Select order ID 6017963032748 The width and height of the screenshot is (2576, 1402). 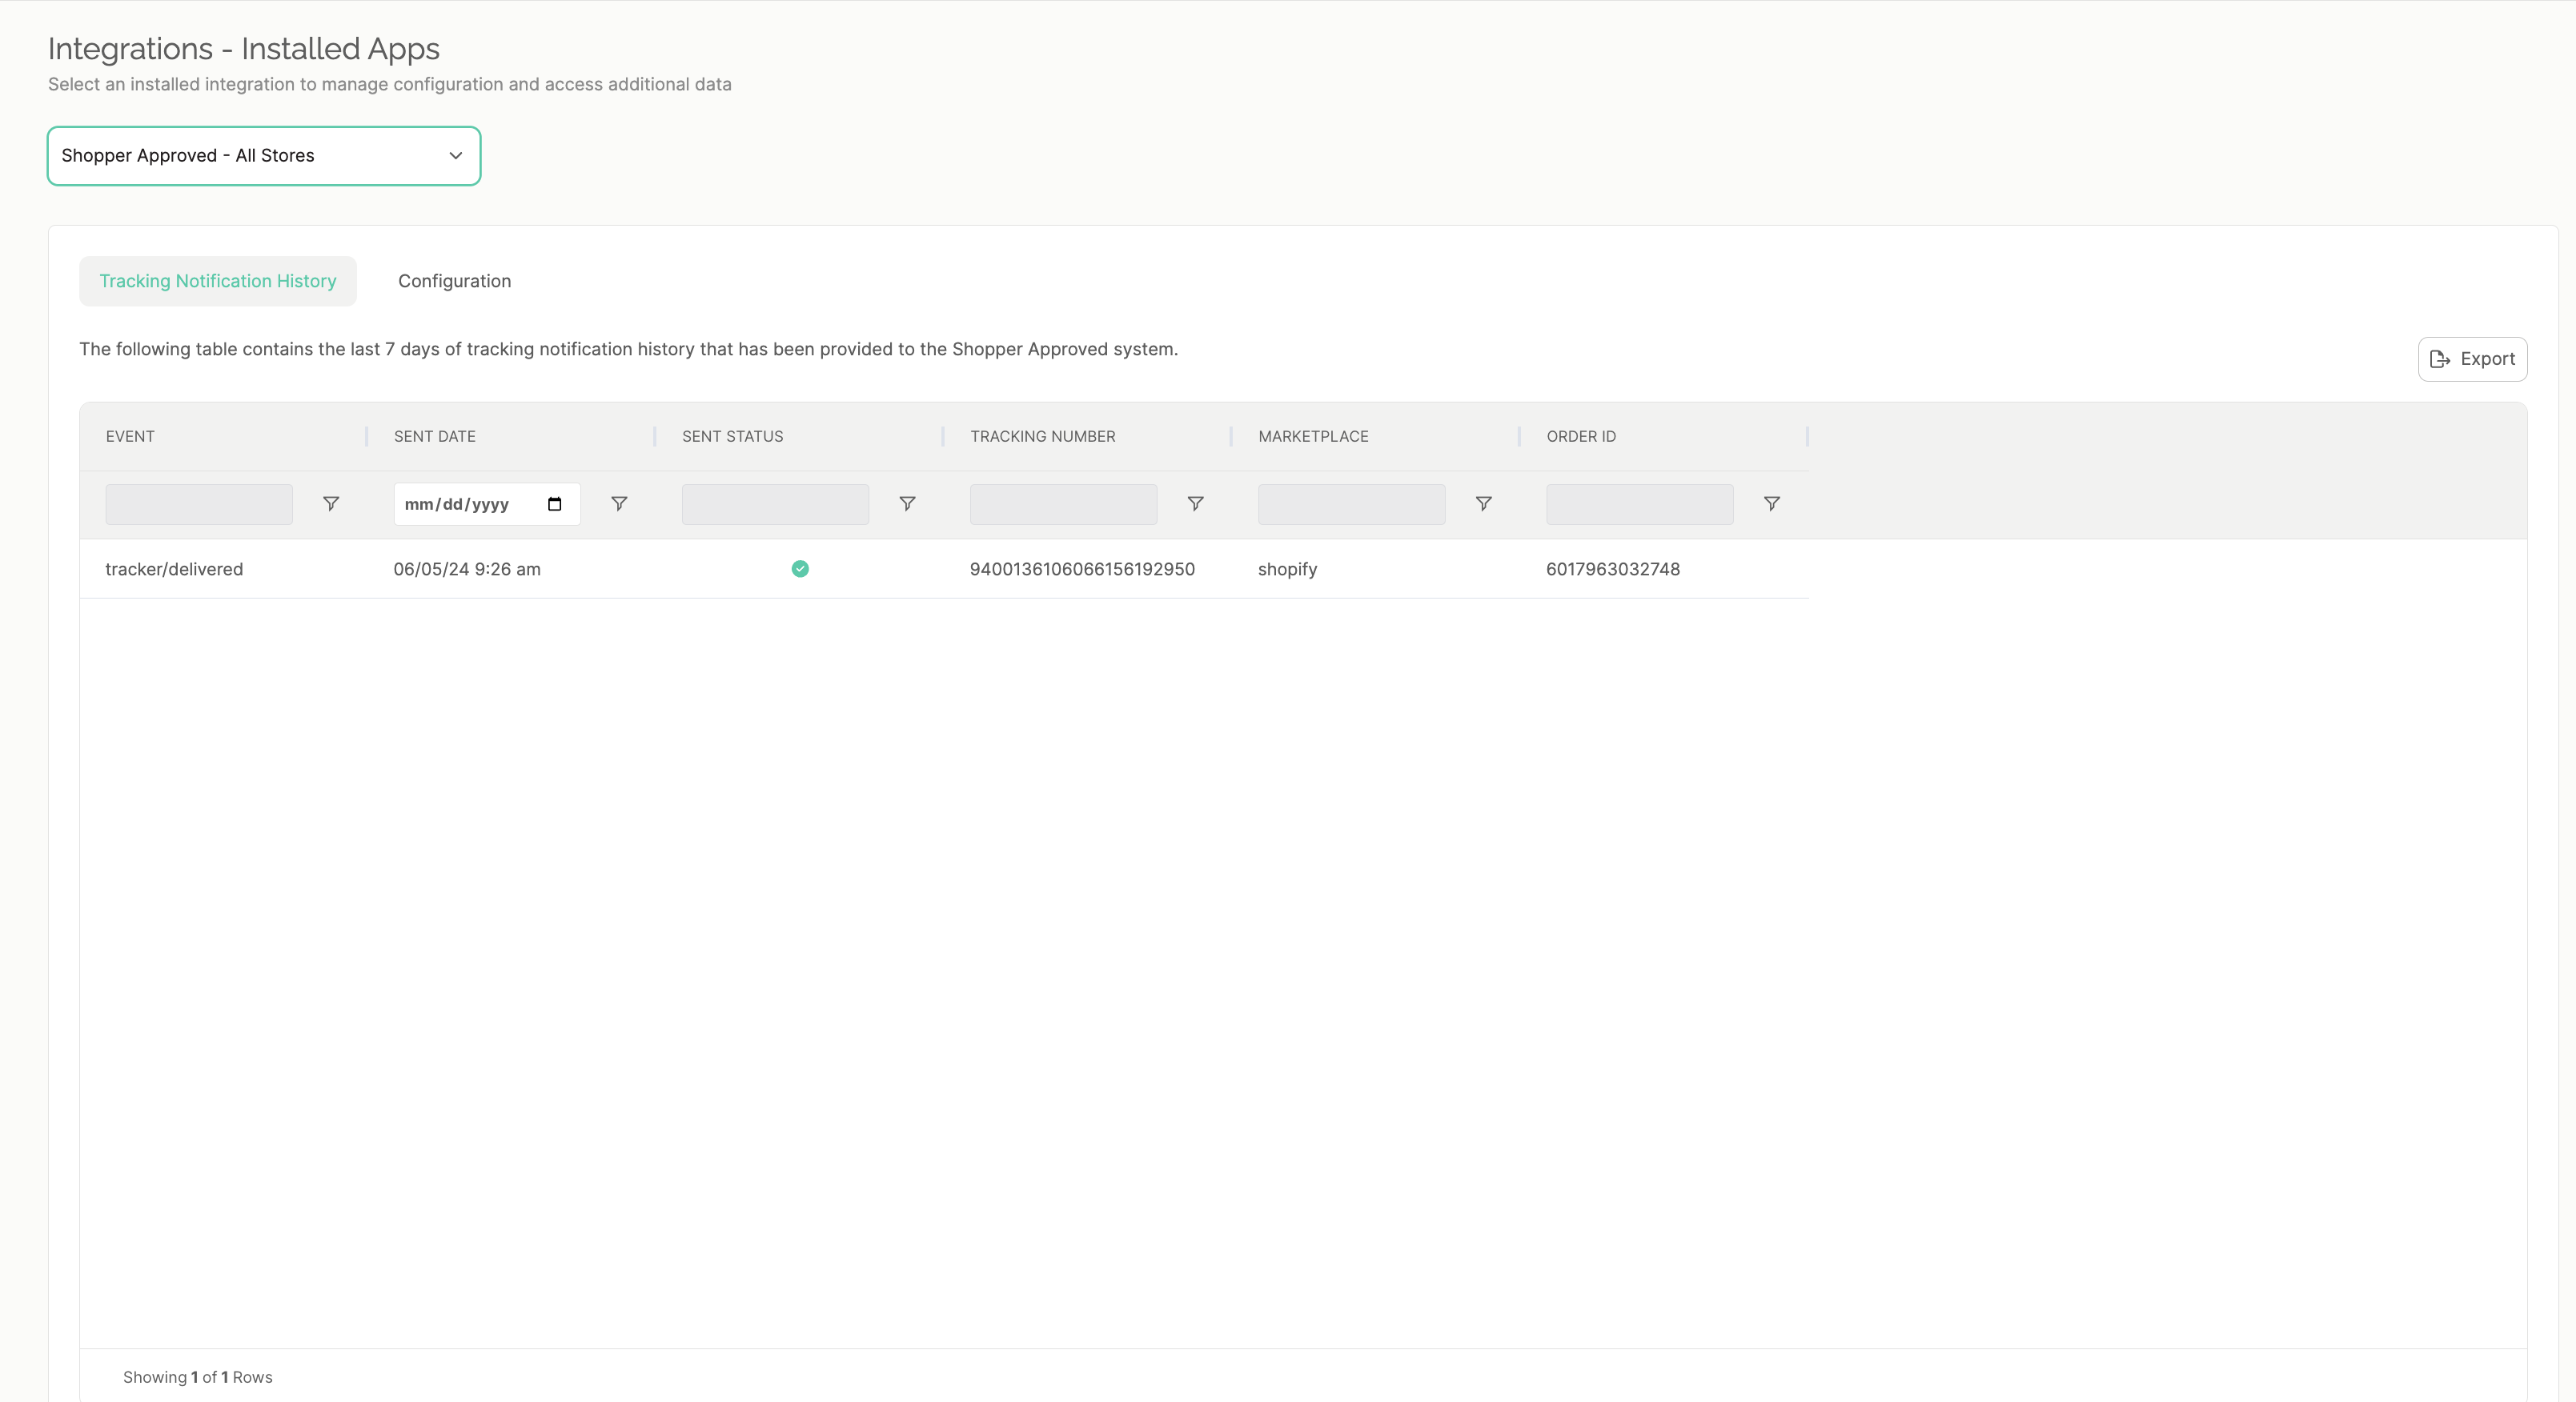point(1613,569)
